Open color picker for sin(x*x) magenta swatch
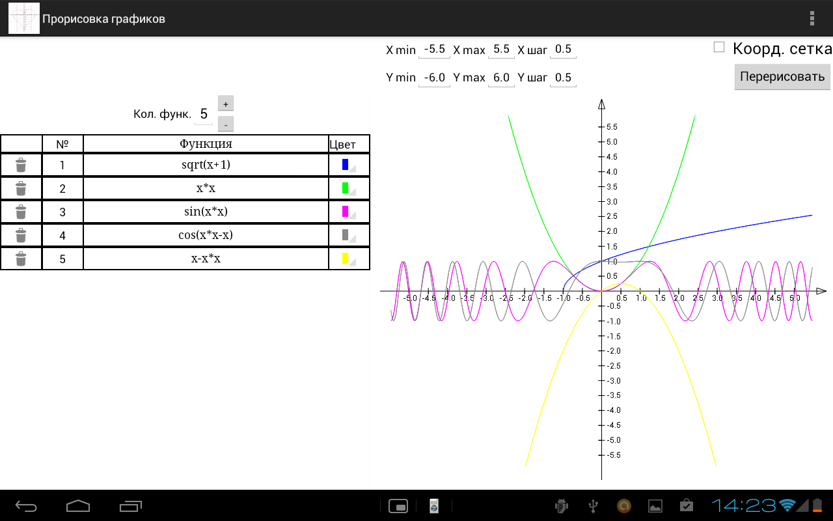This screenshot has width=833, height=521. pyautogui.click(x=349, y=212)
